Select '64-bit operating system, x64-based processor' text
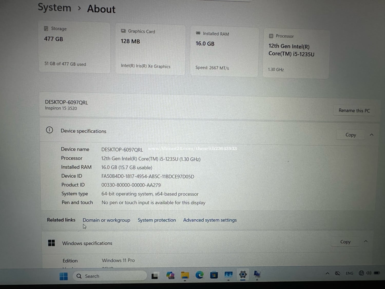The height and width of the screenshot is (289, 385). (x=150, y=194)
